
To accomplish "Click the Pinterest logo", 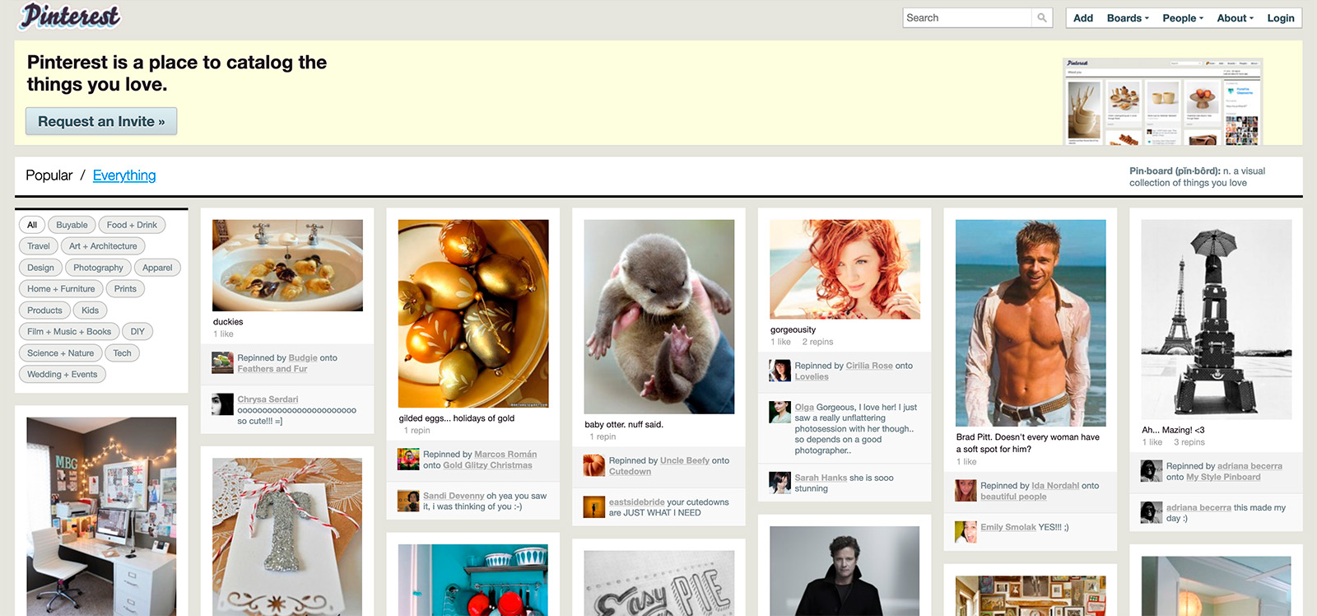I will click(x=71, y=16).
